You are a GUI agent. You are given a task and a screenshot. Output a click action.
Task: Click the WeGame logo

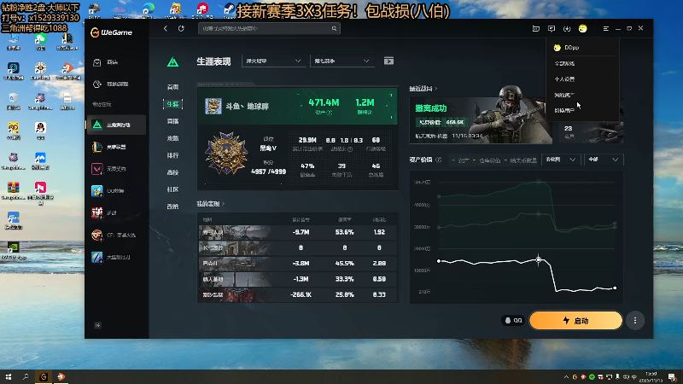[x=112, y=32]
